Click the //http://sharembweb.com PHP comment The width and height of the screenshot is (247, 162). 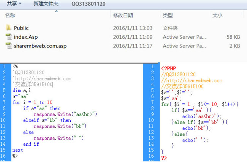tap(192, 80)
